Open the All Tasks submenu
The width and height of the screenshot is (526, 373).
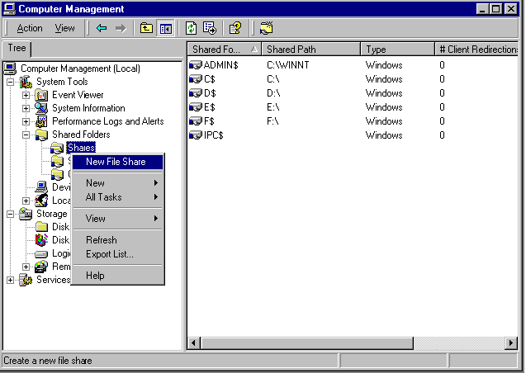pos(118,197)
